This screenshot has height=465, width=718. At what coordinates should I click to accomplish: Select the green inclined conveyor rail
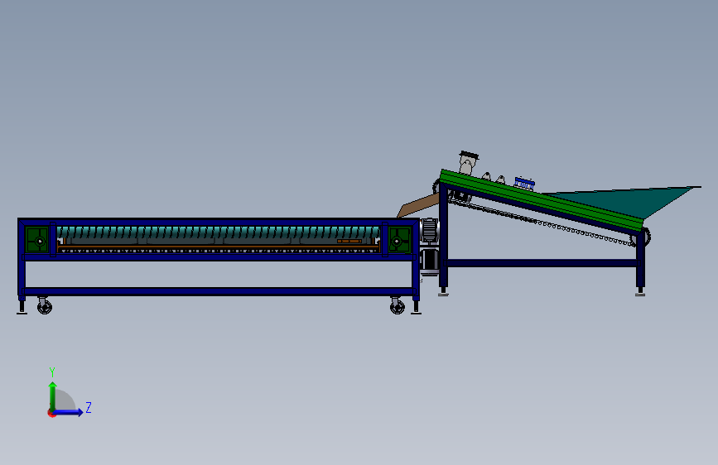(542, 199)
